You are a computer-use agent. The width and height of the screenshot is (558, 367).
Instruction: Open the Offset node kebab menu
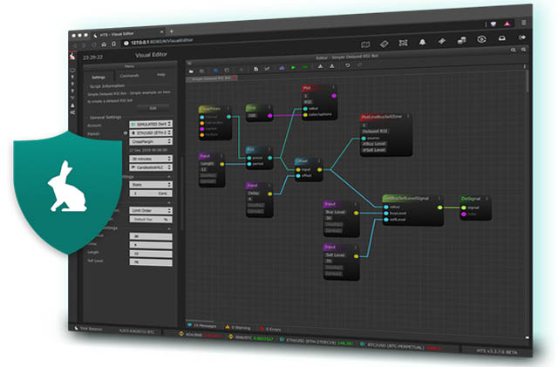click(319, 160)
